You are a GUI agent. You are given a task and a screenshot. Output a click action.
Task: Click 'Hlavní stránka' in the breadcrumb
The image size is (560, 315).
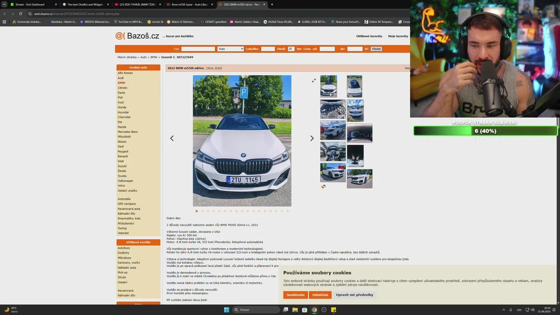click(x=127, y=57)
